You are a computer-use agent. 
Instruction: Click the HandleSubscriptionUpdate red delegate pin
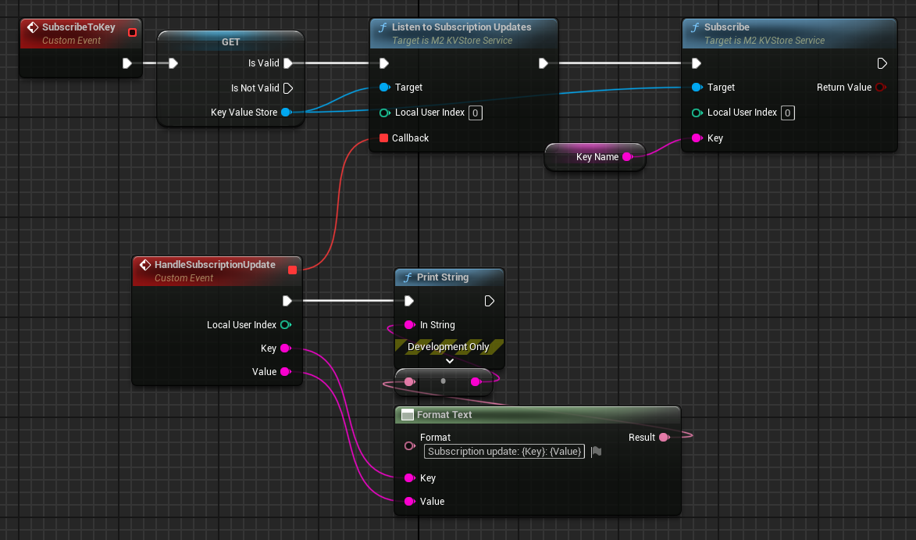coord(292,270)
